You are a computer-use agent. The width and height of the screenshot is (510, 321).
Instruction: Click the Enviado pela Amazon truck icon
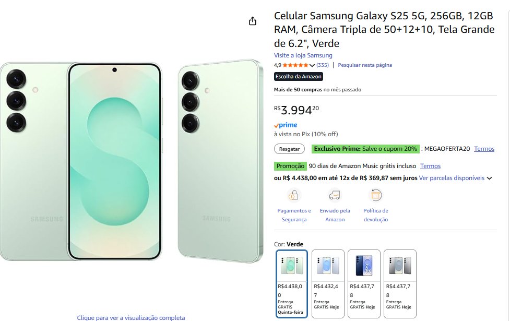tap(335, 196)
